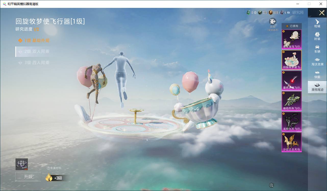Choose the 沙丘之主天马 skin thumbnail
The image size is (327, 191).
(292, 142)
